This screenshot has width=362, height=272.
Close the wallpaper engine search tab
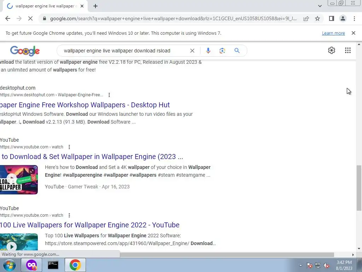pyautogui.click(x=82, y=6)
